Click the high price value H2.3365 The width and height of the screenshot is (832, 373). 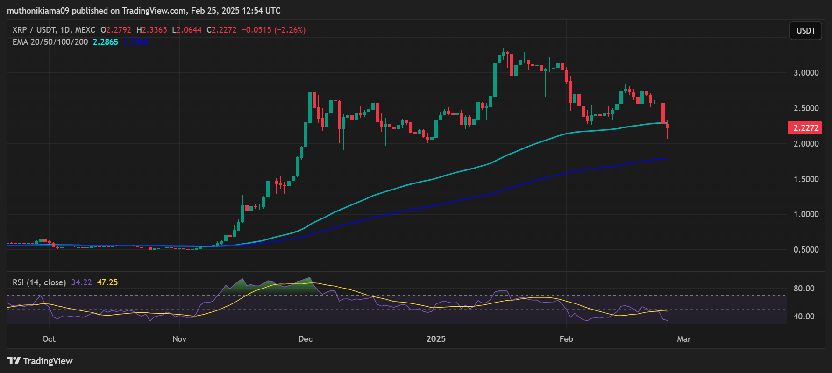click(151, 30)
